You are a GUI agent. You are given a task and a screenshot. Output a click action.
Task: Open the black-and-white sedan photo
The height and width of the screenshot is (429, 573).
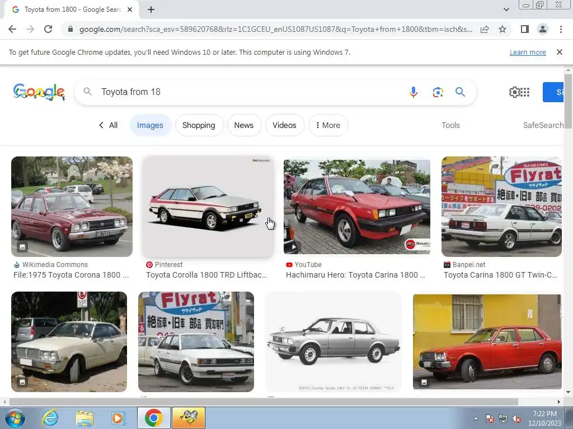coord(334,342)
